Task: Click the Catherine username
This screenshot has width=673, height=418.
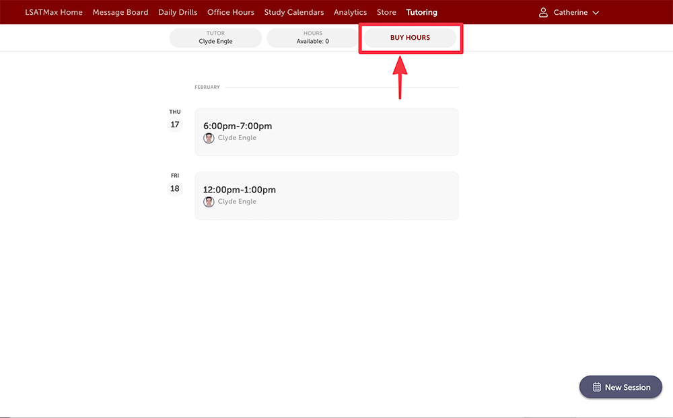Action: pos(571,12)
